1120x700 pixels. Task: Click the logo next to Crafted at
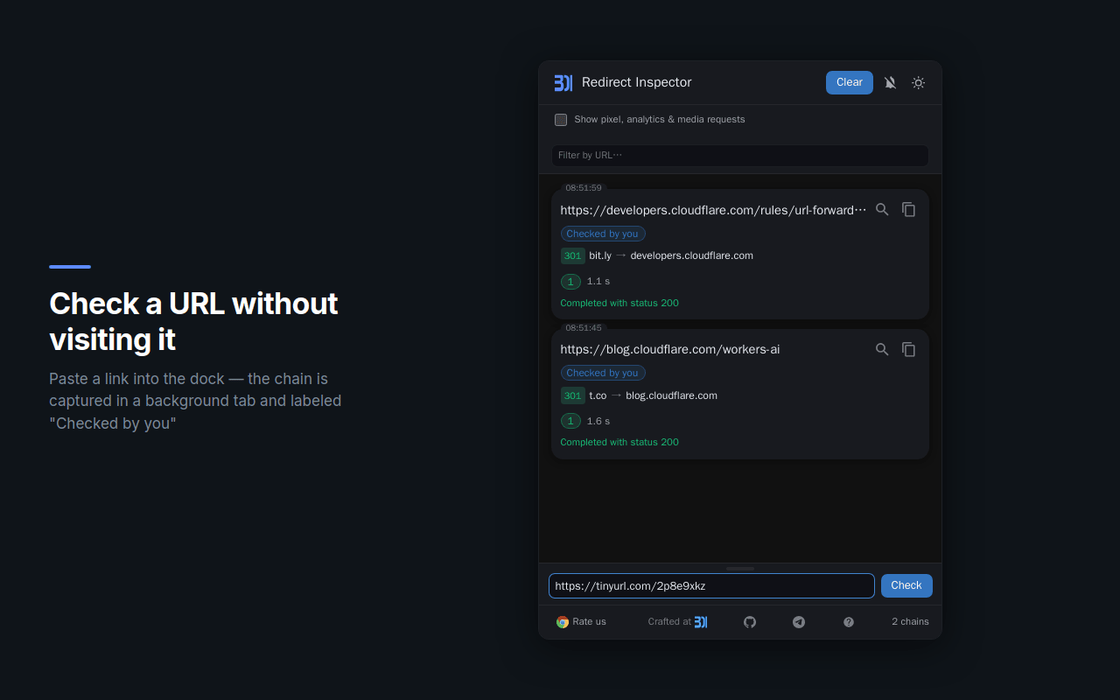coord(701,622)
